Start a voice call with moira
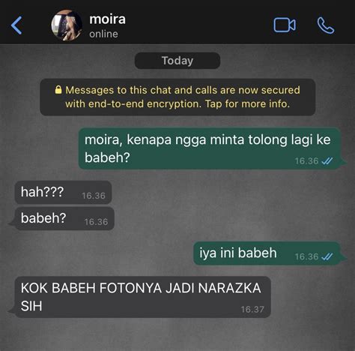The image size is (355, 351). coord(326,25)
